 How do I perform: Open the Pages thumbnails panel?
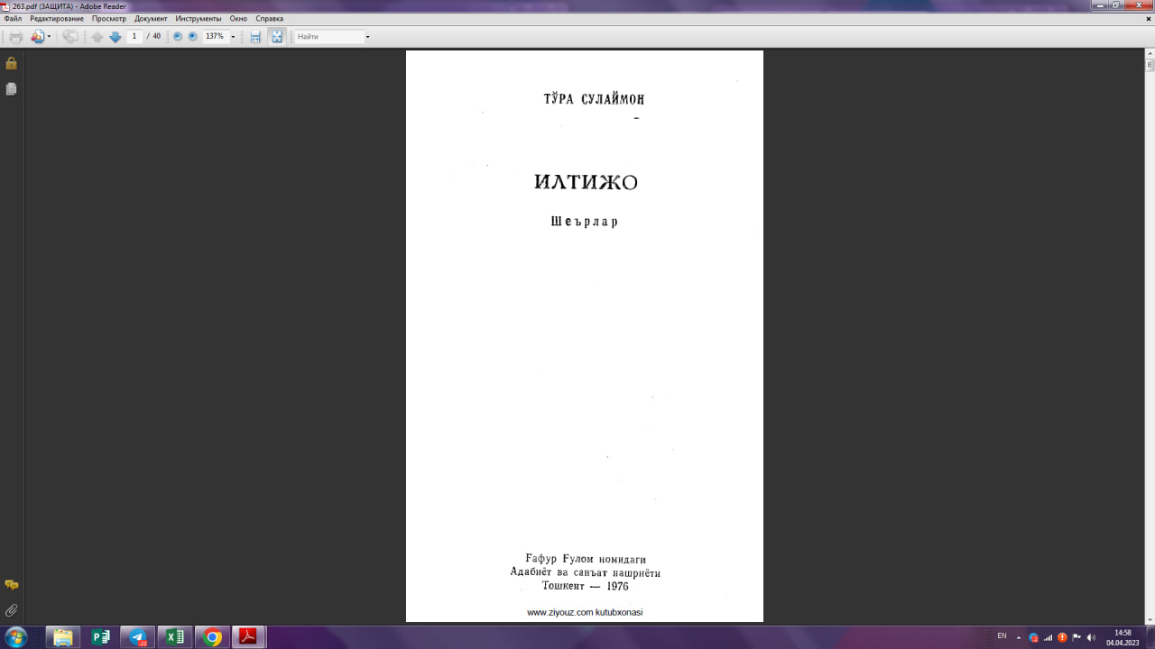pyautogui.click(x=12, y=89)
